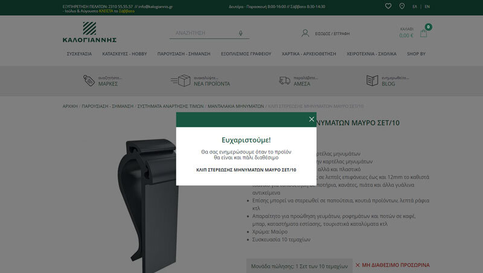Click the Kalogiannis logo
The image size is (483, 273).
pos(89,33)
